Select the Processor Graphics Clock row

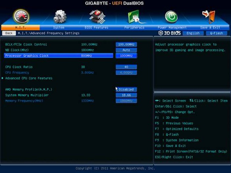[58, 56]
